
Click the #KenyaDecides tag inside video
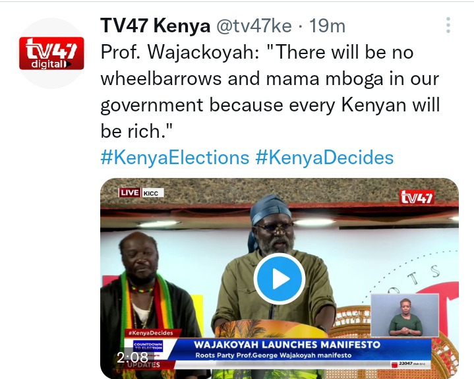pos(150,333)
